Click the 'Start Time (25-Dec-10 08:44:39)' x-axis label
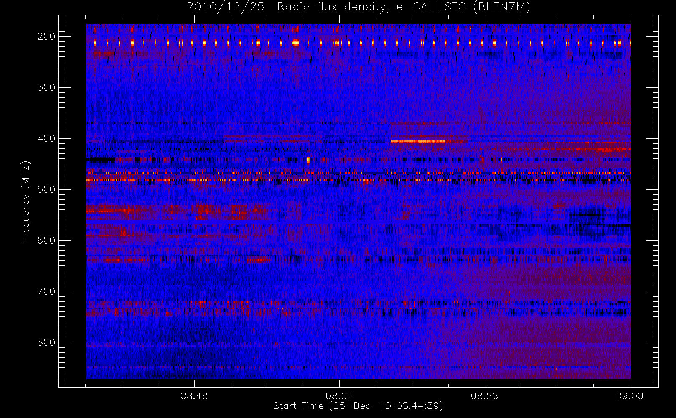The height and width of the screenshot is (418, 676). 358,406
